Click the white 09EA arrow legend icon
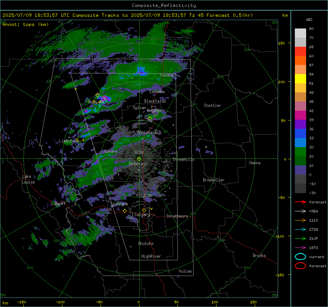This screenshot has width=328, height=307. pos(300,211)
